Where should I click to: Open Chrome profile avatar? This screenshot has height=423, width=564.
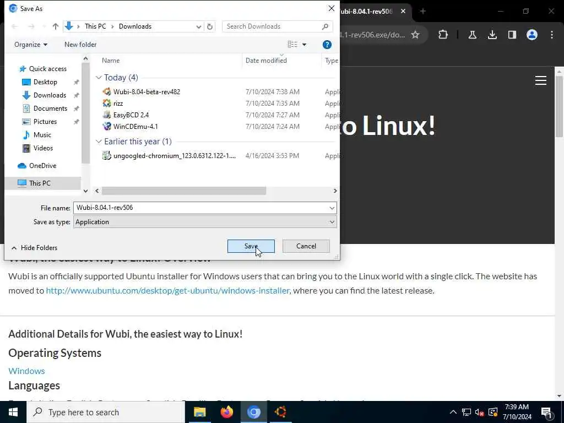(x=532, y=35)
